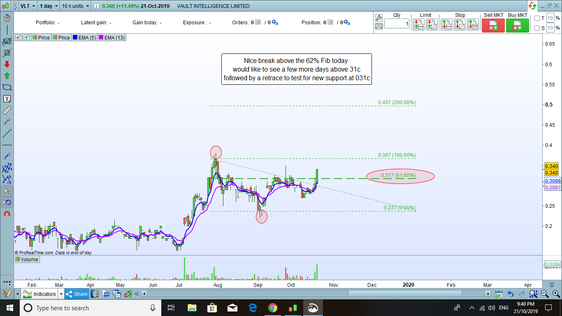Click the Share button
The height and width of the screenshot is (316, 562).
[77, 294]
